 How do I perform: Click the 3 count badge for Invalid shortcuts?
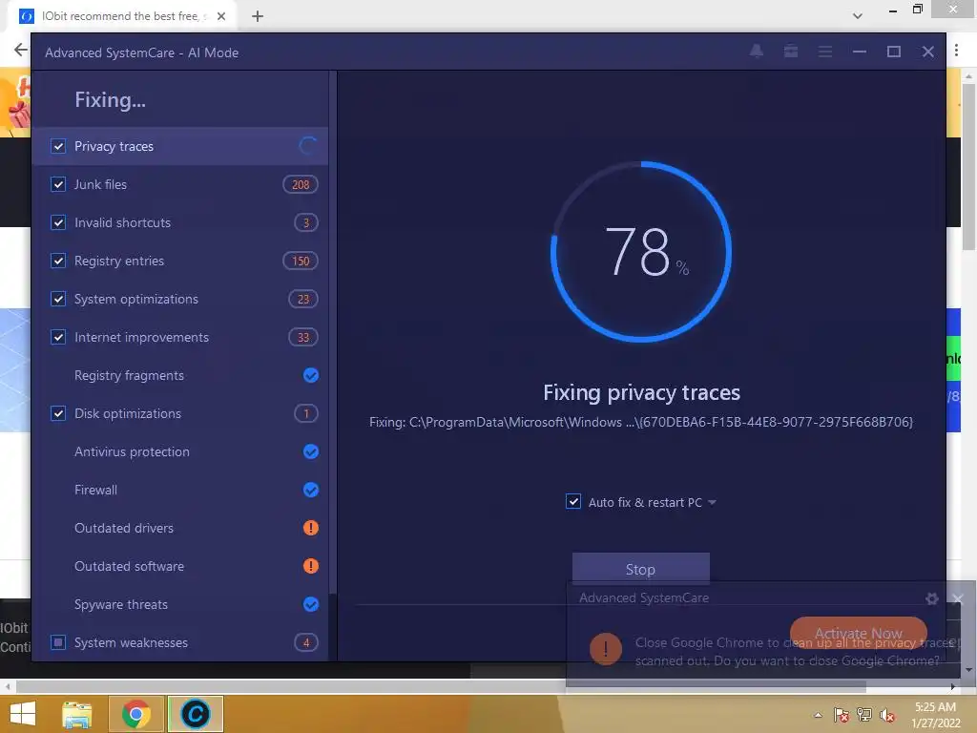[x=306, y=222]
